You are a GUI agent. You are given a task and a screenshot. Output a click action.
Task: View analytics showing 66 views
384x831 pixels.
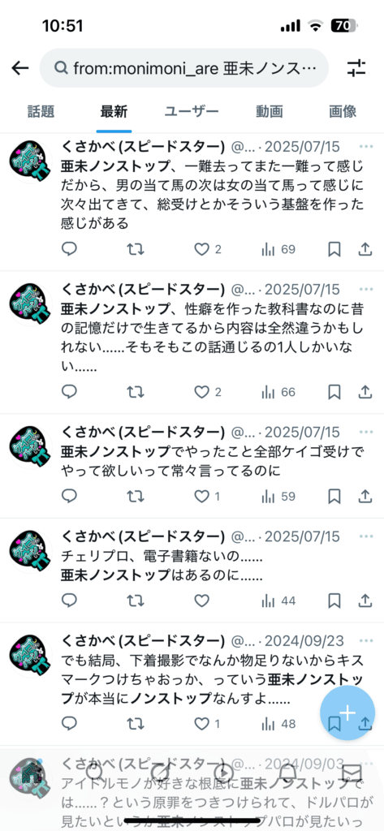pyautogui.click(x=278, y=392)
